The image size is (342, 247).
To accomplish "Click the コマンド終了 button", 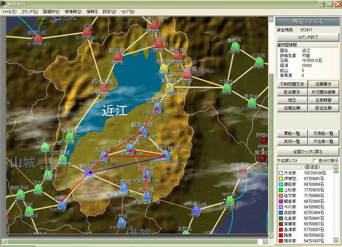I will click(x=308, y=37).
